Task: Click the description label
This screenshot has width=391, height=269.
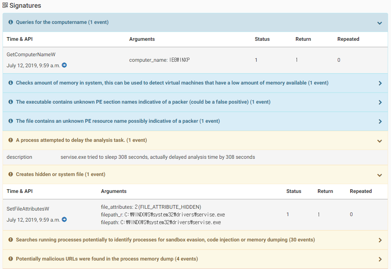Action: coord(19,157)
